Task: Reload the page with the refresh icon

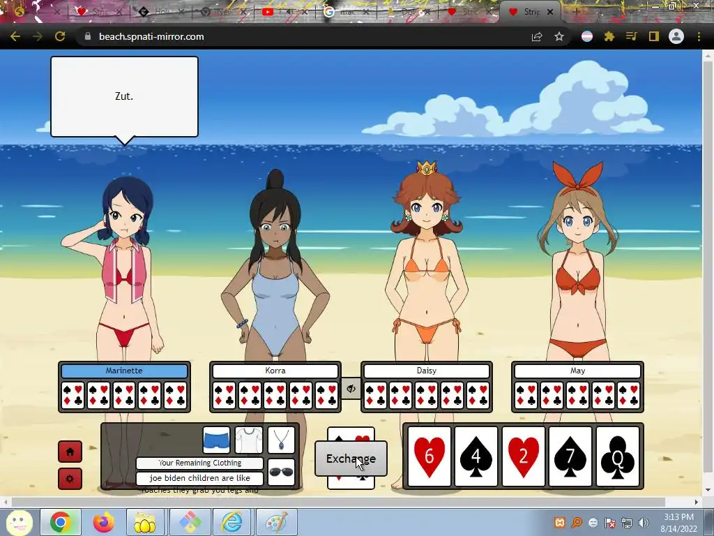Action: coord(60,36)
